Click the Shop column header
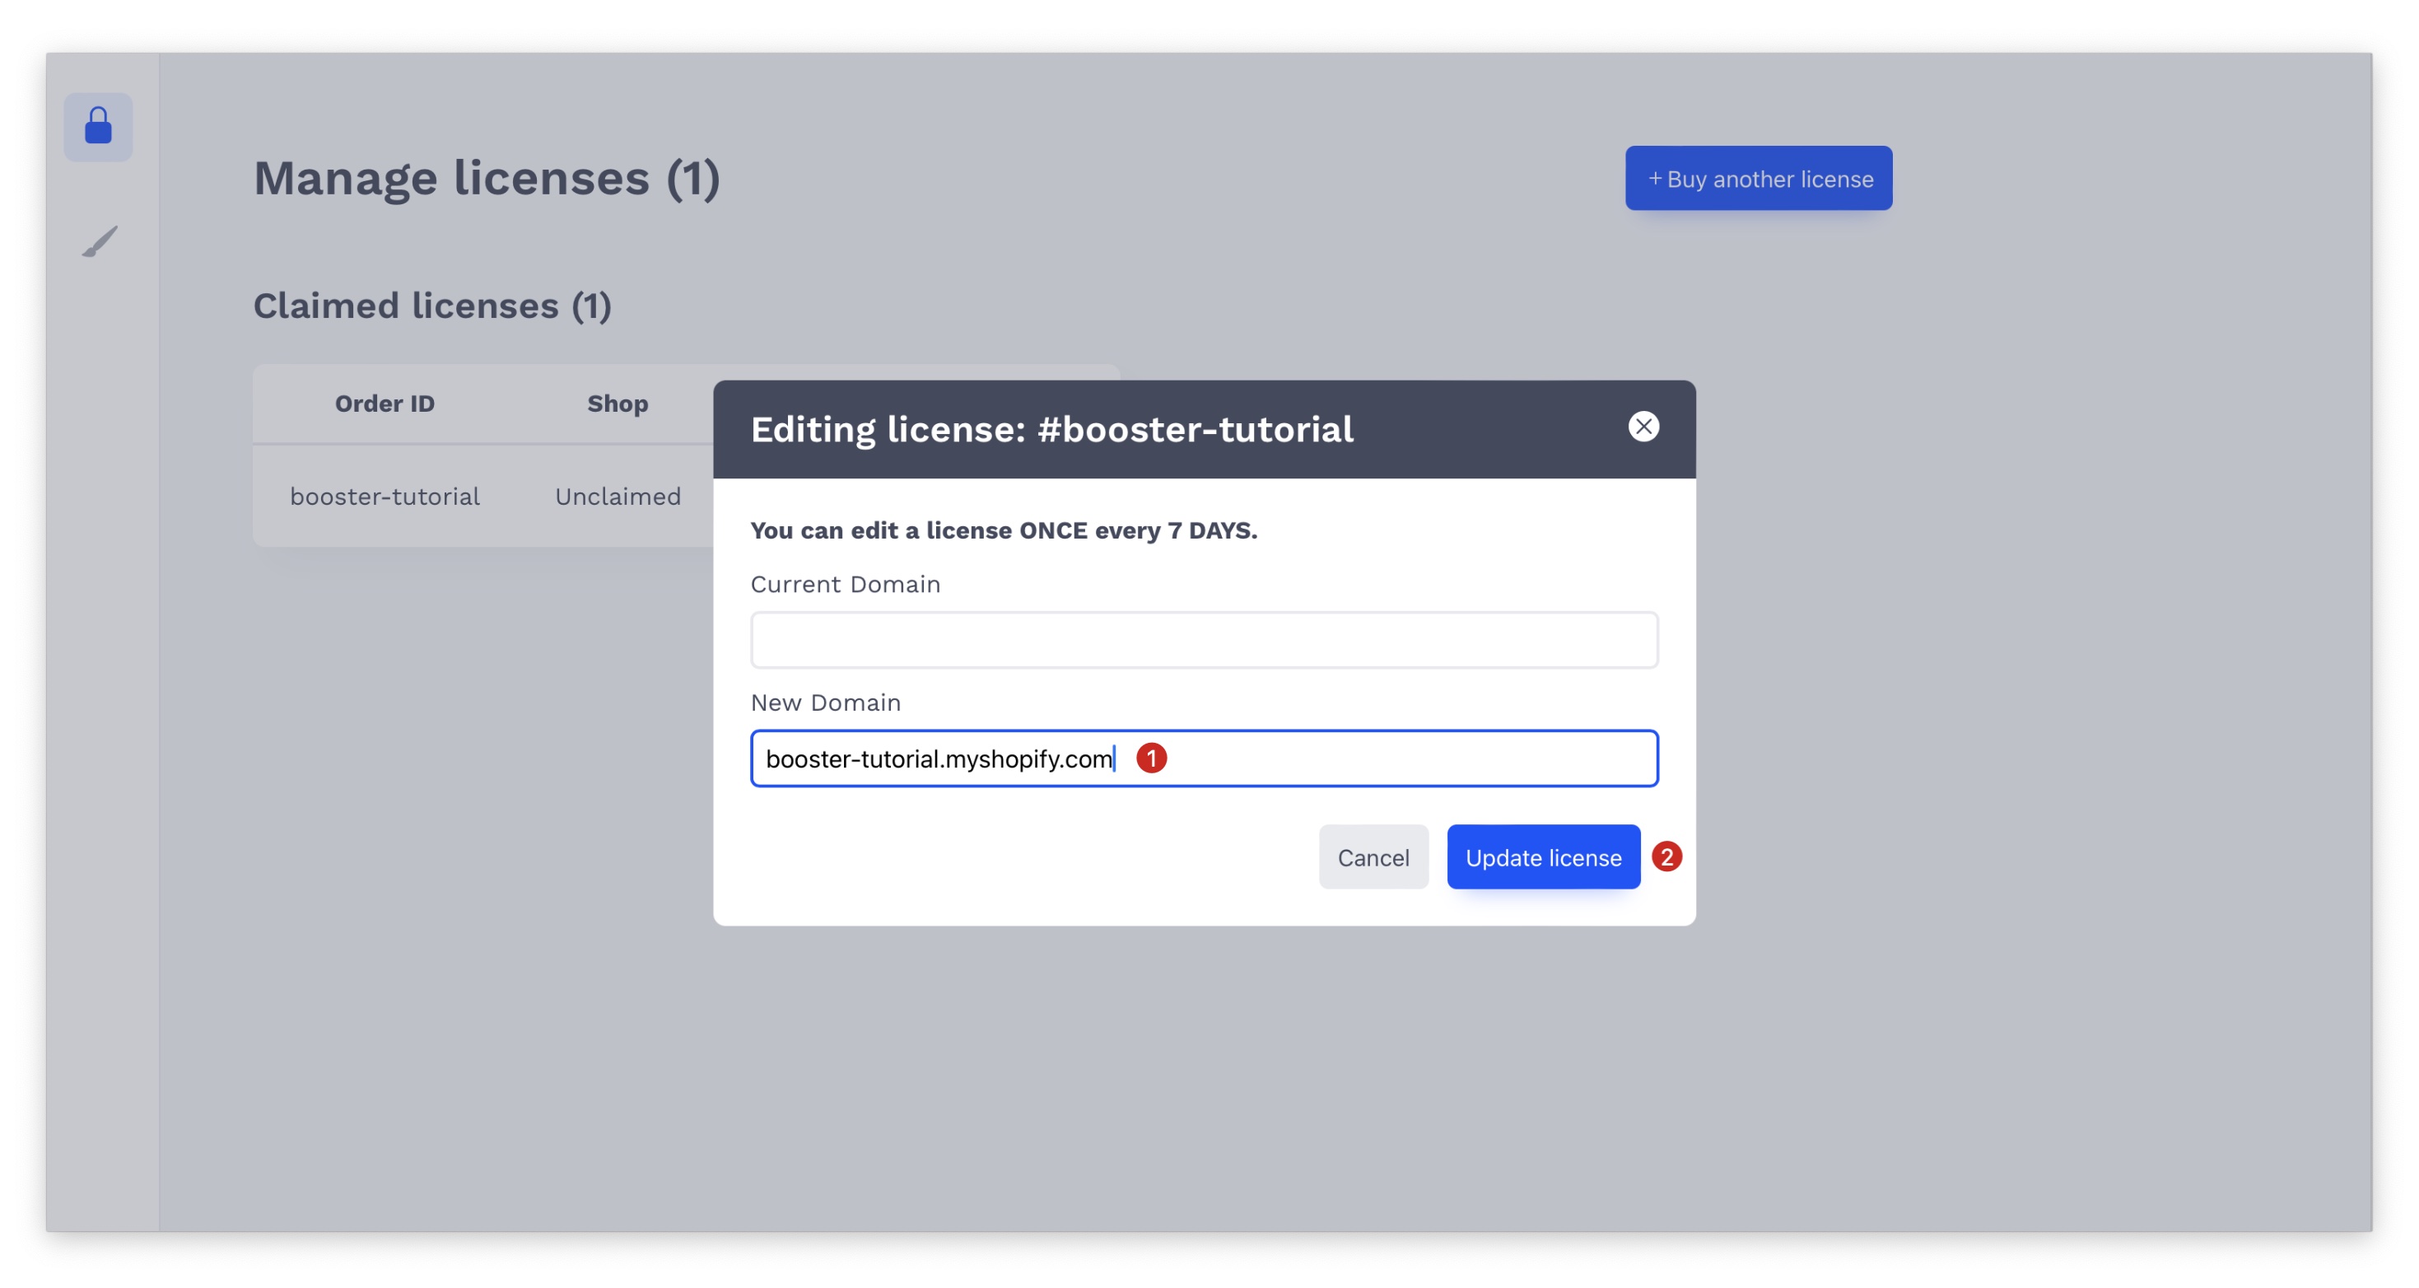 (x=617, y=404)
